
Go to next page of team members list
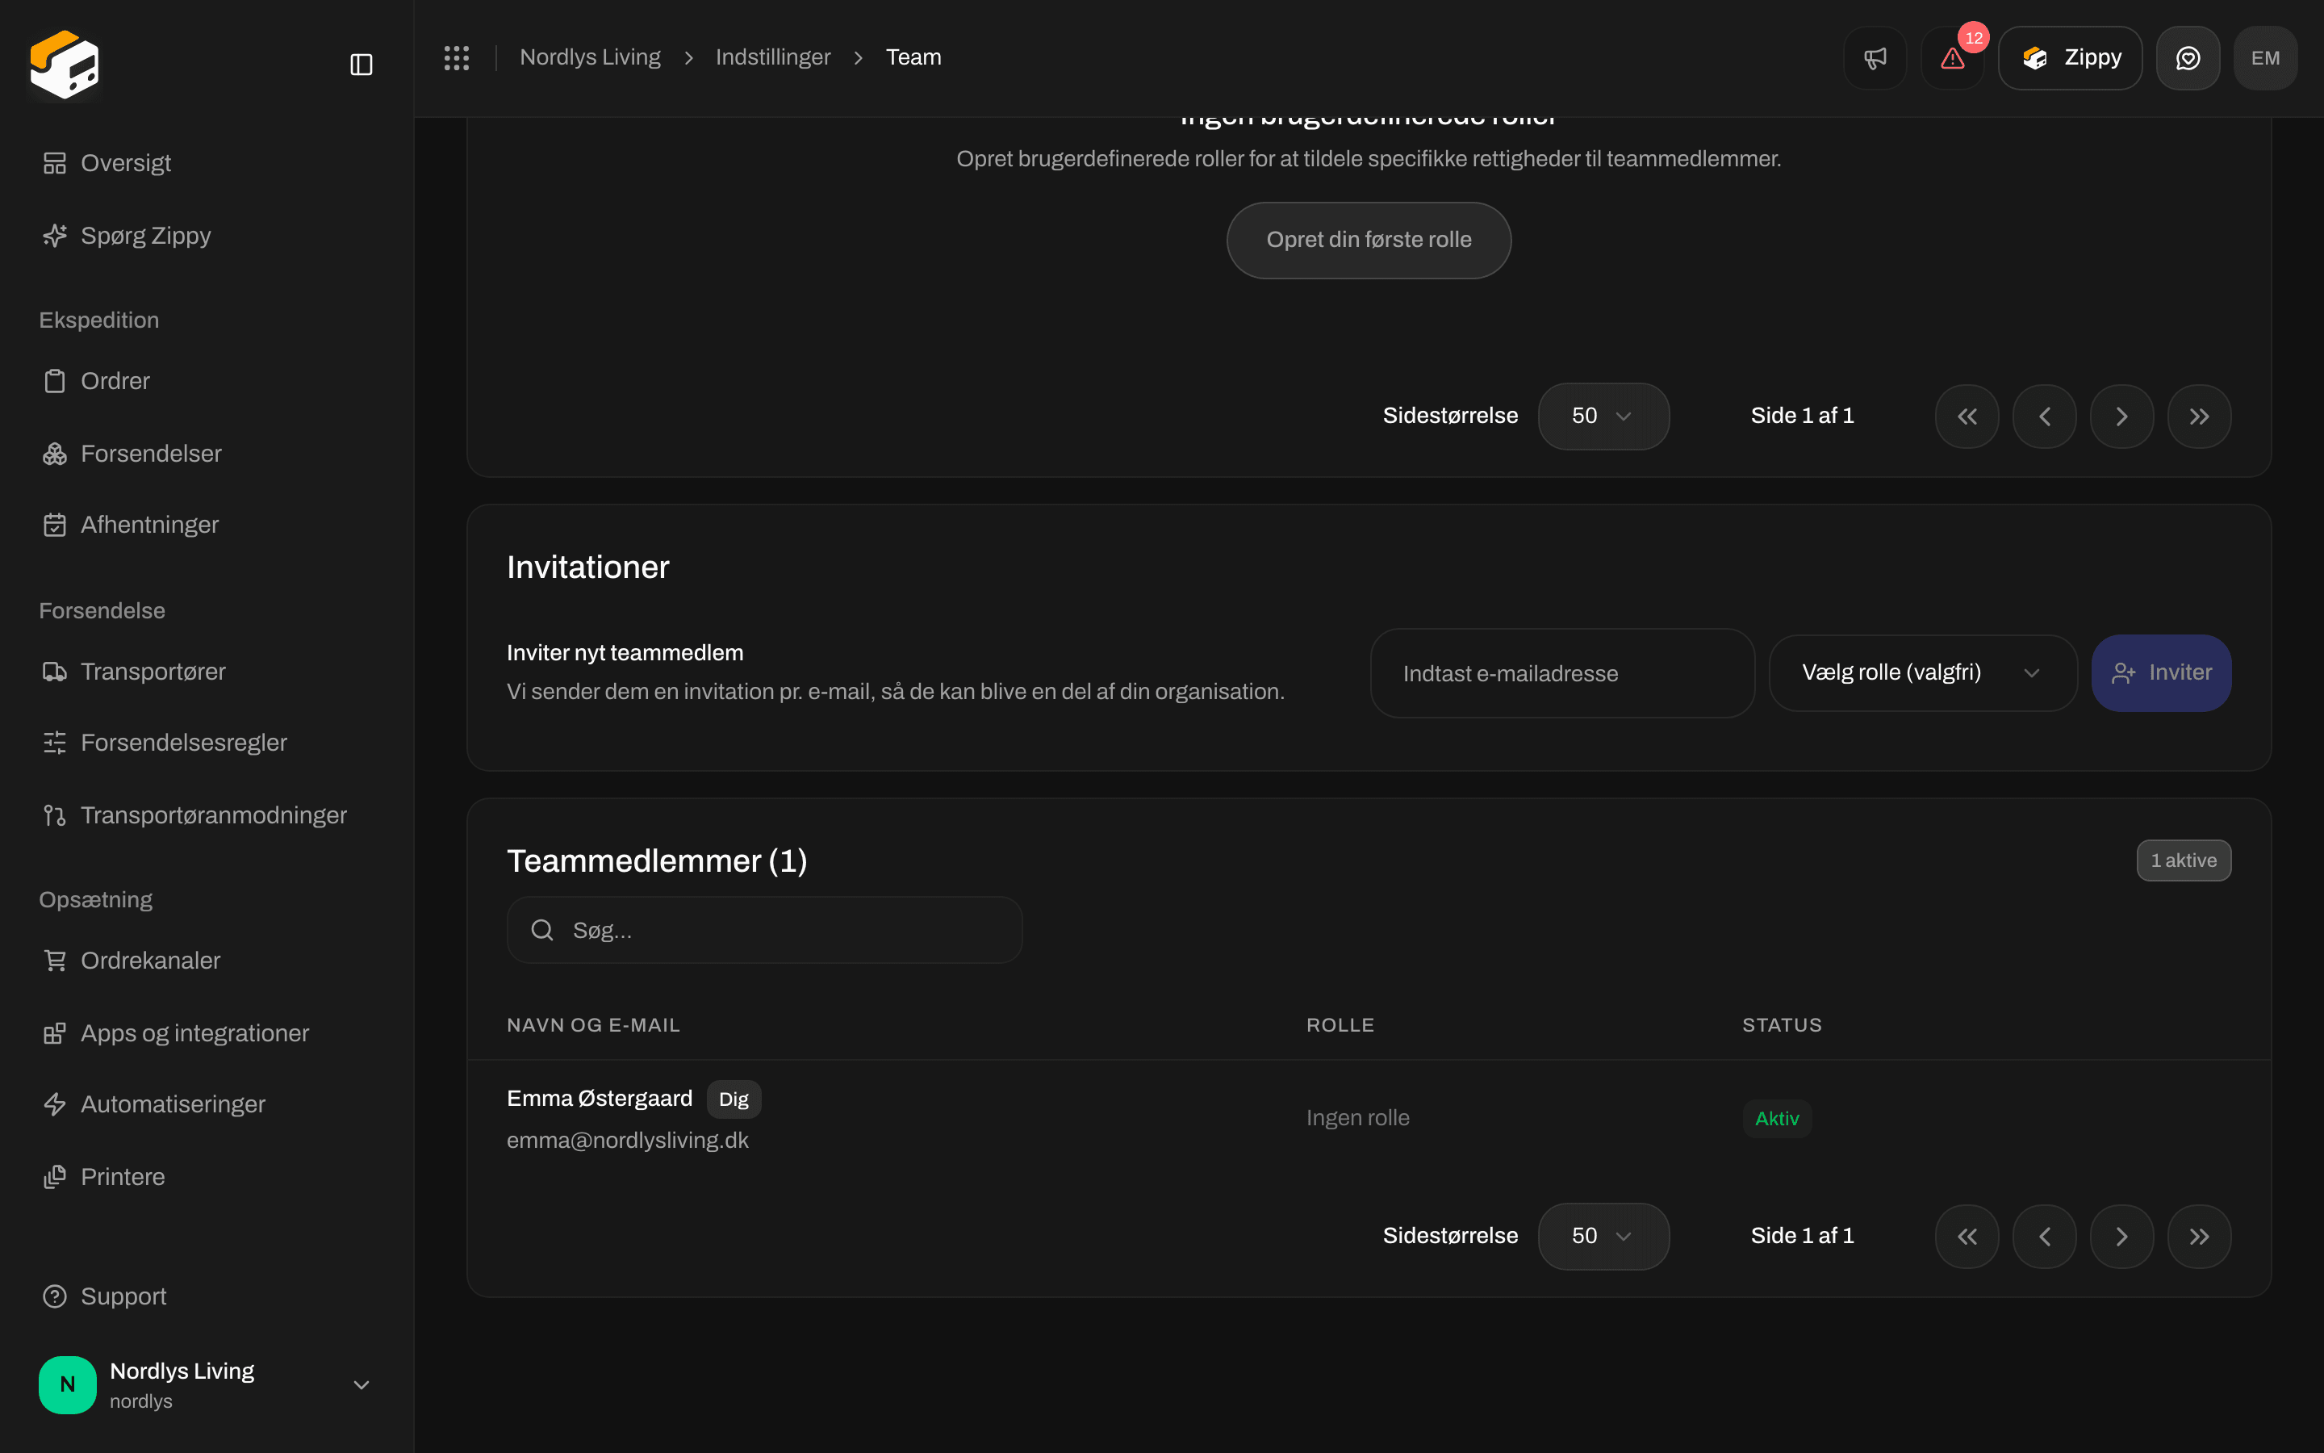2121,1236
